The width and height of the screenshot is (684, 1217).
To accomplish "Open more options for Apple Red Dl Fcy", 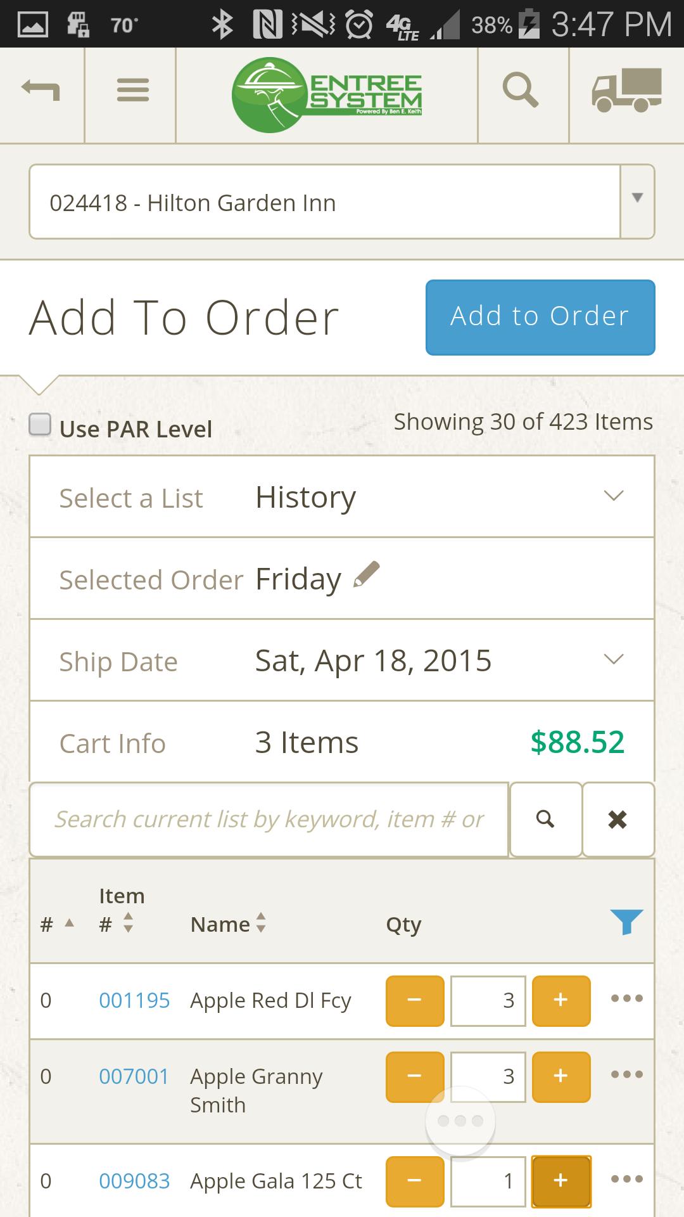I will 626,999.
